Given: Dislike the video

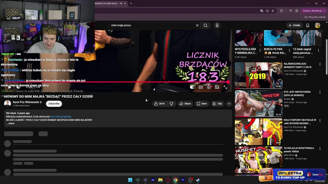Looking at the screenshot, I should click(171, 103).
